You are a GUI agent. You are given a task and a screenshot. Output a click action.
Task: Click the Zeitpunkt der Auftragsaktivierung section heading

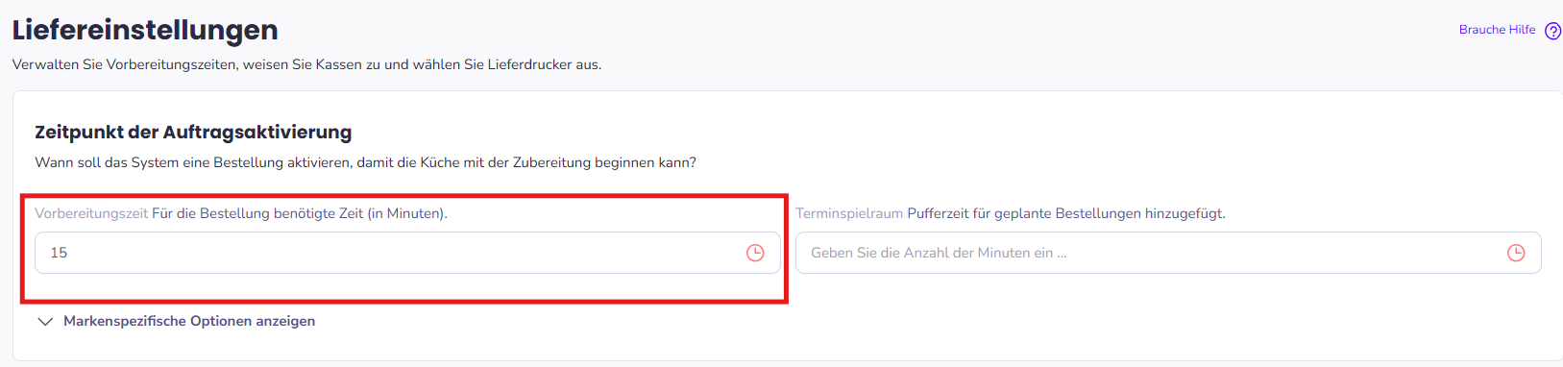pos(193,132)
